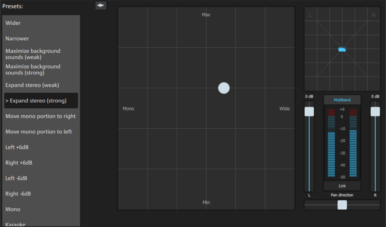Image resolution: width=386 pixels, height=227 pixels.
Task: Select Expand stereo (weak) preset
Action: tap(32, 85)
